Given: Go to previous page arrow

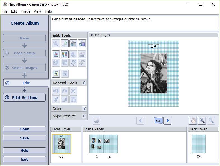Looking at the screenshot, I should 140,121.
